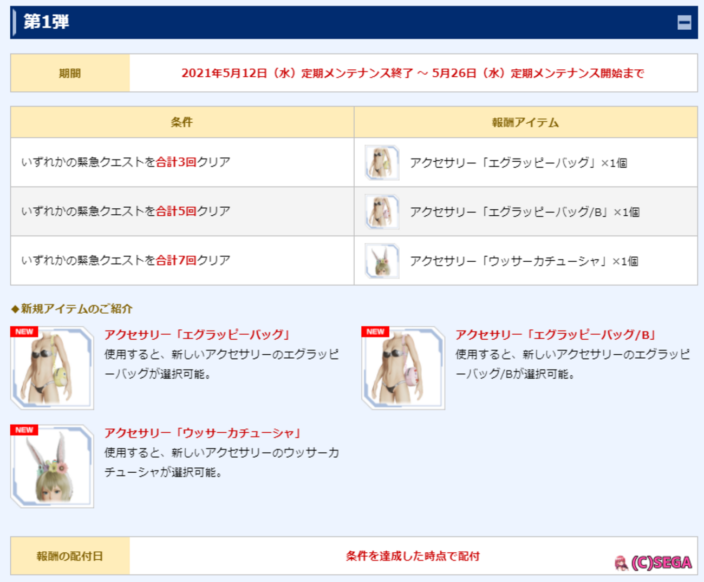Open the large エグラッピーバッグ/B item thumbnail
The height and width of the screenshot is (582, 704).
[x=403, y=368]
